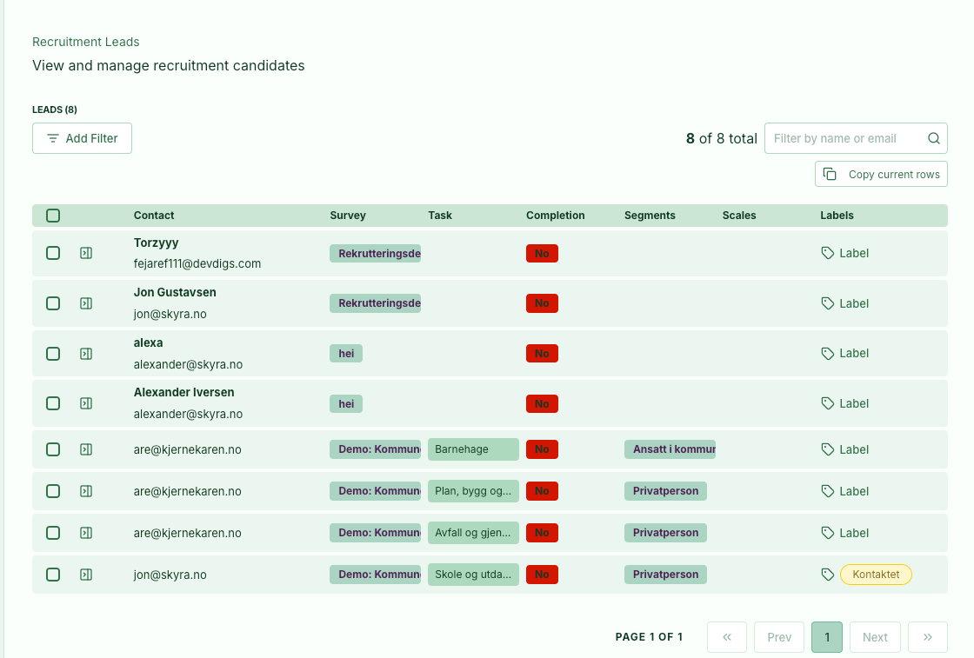
Task: Add a label to Torzyyy
Action: tap(844, 253)
